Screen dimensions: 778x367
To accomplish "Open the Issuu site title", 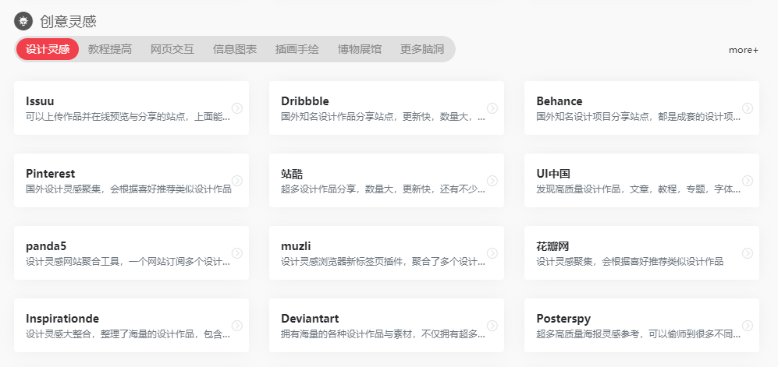I will click(x=41, y=101).
